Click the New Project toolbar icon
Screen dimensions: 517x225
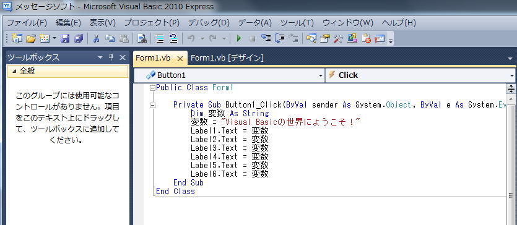(x=17, y=39)
